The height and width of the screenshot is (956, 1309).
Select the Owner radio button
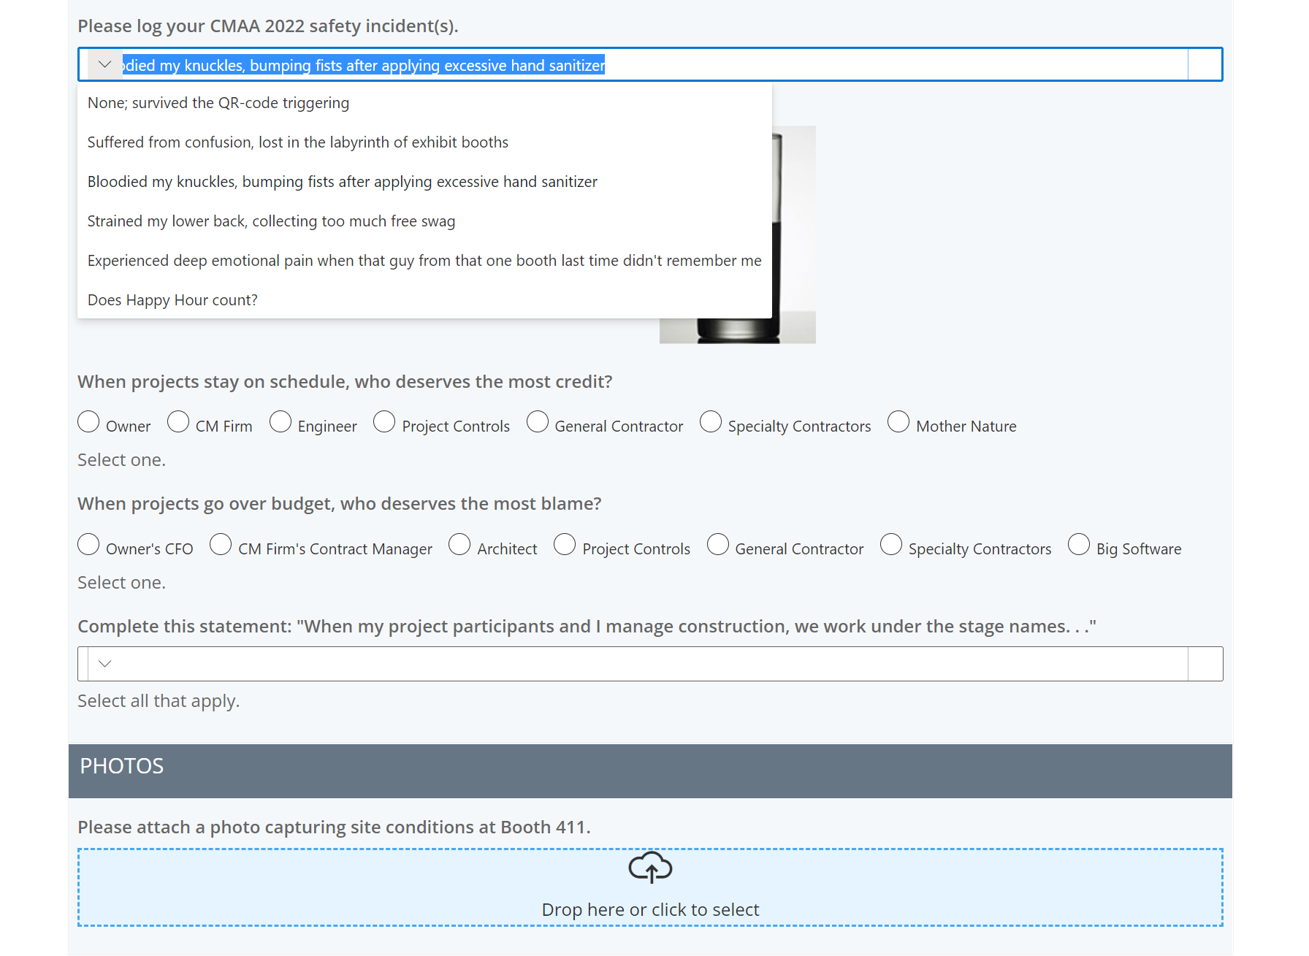(x=88, y=421)
